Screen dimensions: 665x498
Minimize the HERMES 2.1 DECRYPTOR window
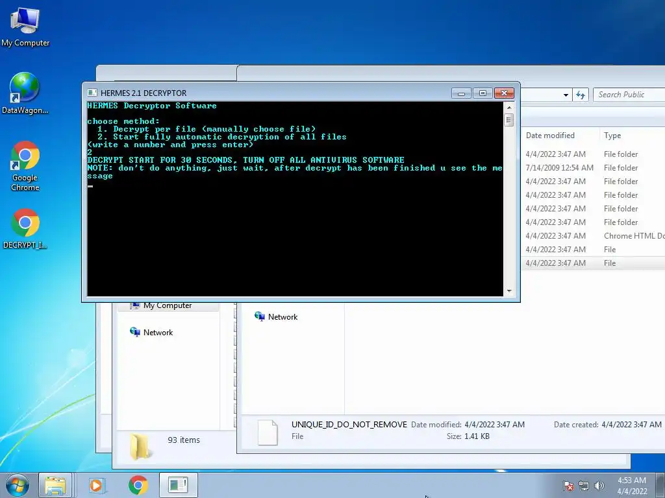(461, 93)
